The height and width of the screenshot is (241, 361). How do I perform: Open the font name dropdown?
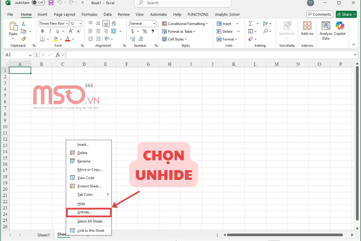[x=67, y=23]
